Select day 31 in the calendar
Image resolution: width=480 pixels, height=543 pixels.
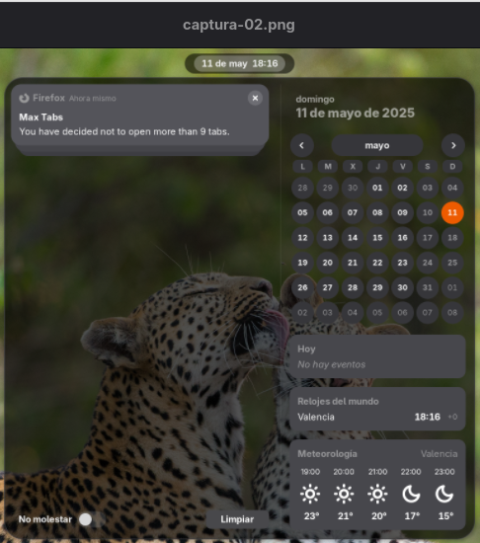click(x=428, y=287)
